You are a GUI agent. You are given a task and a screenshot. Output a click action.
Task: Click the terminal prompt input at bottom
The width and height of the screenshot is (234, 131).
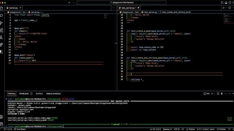[x=63, y=126]
